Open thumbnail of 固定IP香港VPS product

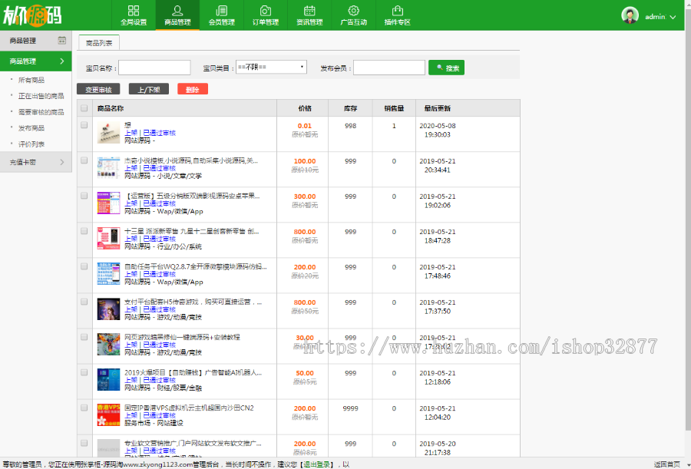pos(108,415)
